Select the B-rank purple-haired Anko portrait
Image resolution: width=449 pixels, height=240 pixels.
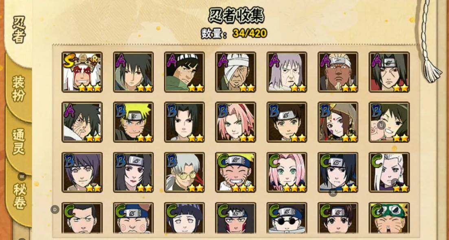(x=82, y=172)
